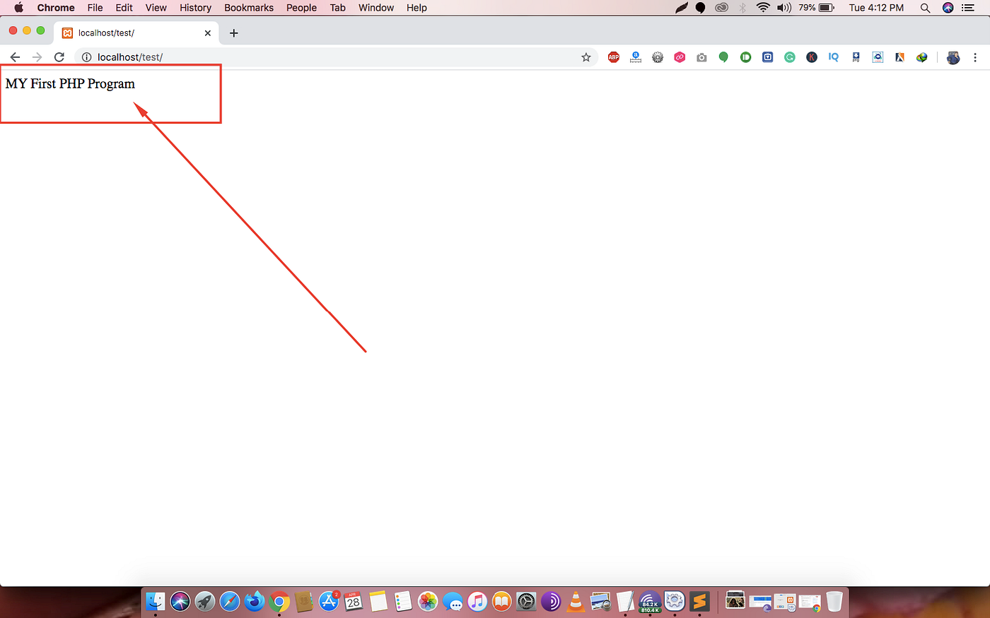Open the IQ extension

[x=833, y=57]
